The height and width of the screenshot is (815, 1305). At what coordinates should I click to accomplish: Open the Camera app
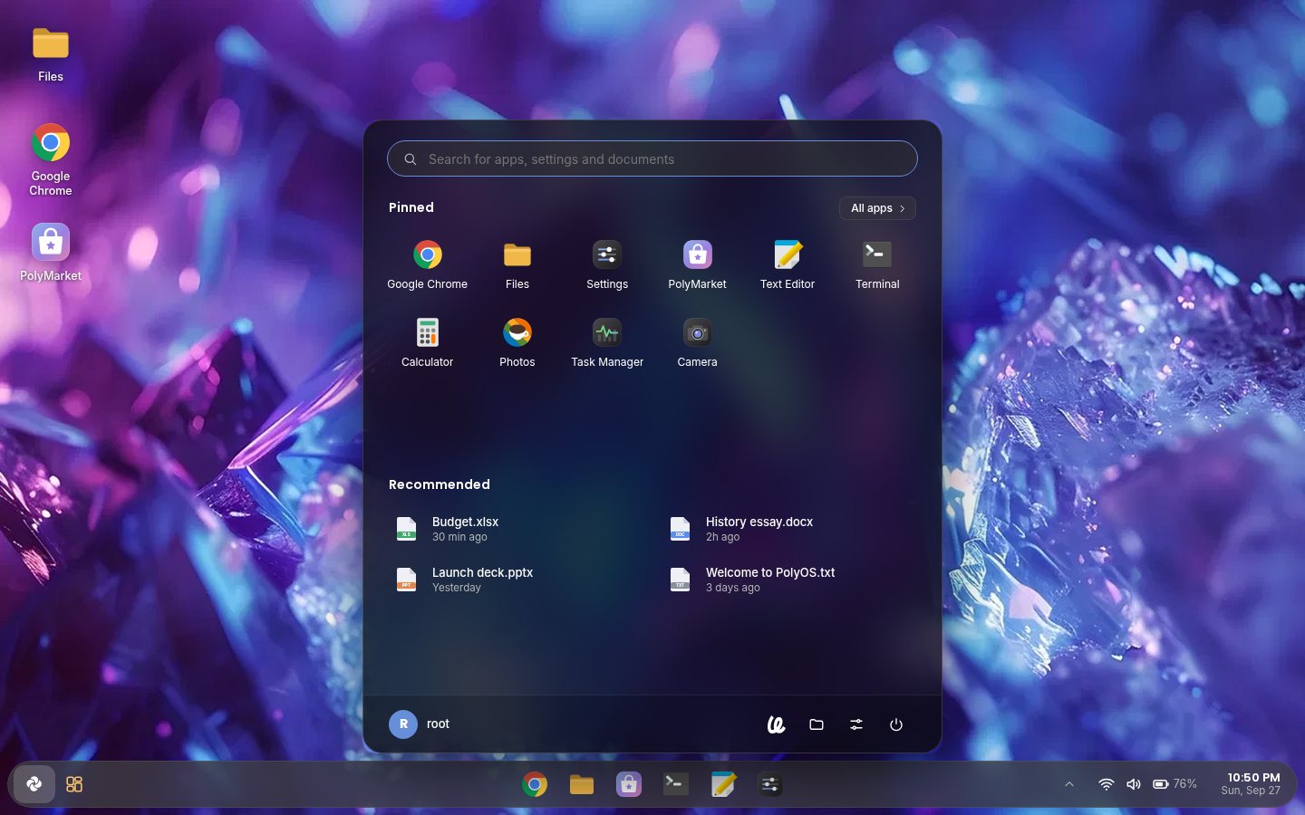click(x=697, y=343)
